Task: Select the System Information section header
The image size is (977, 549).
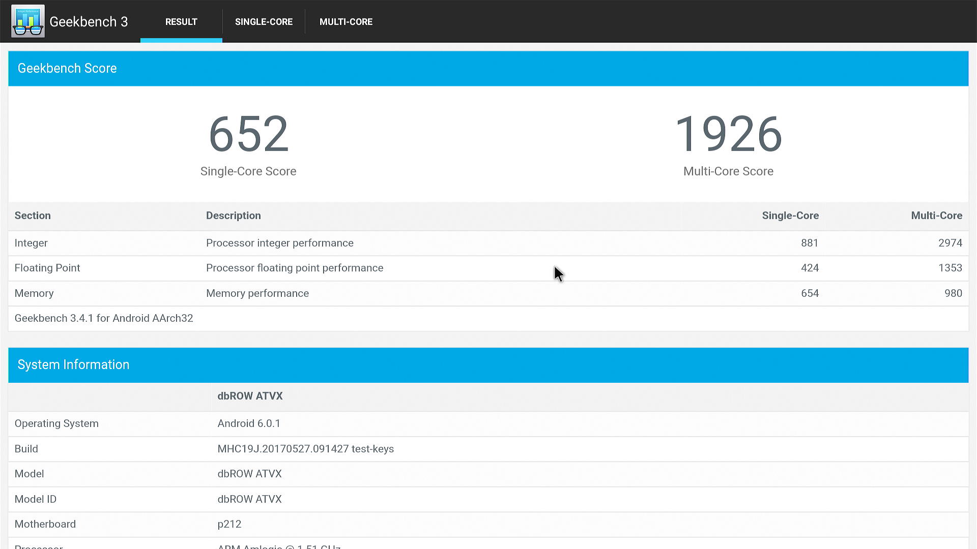Action: coord(489,365)
